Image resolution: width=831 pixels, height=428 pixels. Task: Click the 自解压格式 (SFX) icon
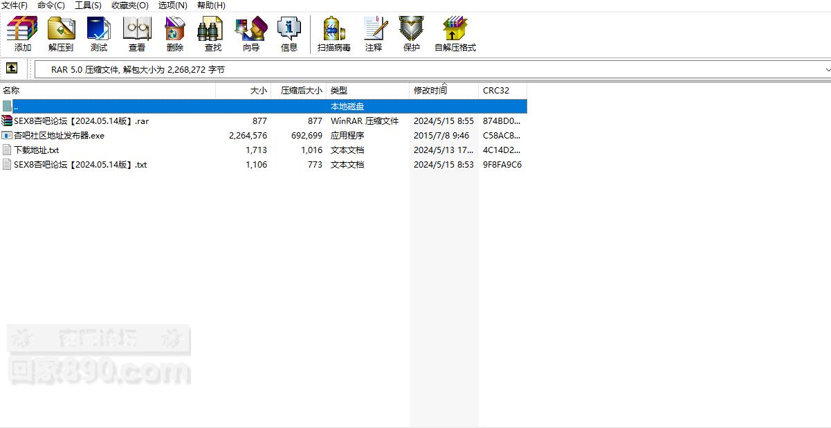(455, 34)
